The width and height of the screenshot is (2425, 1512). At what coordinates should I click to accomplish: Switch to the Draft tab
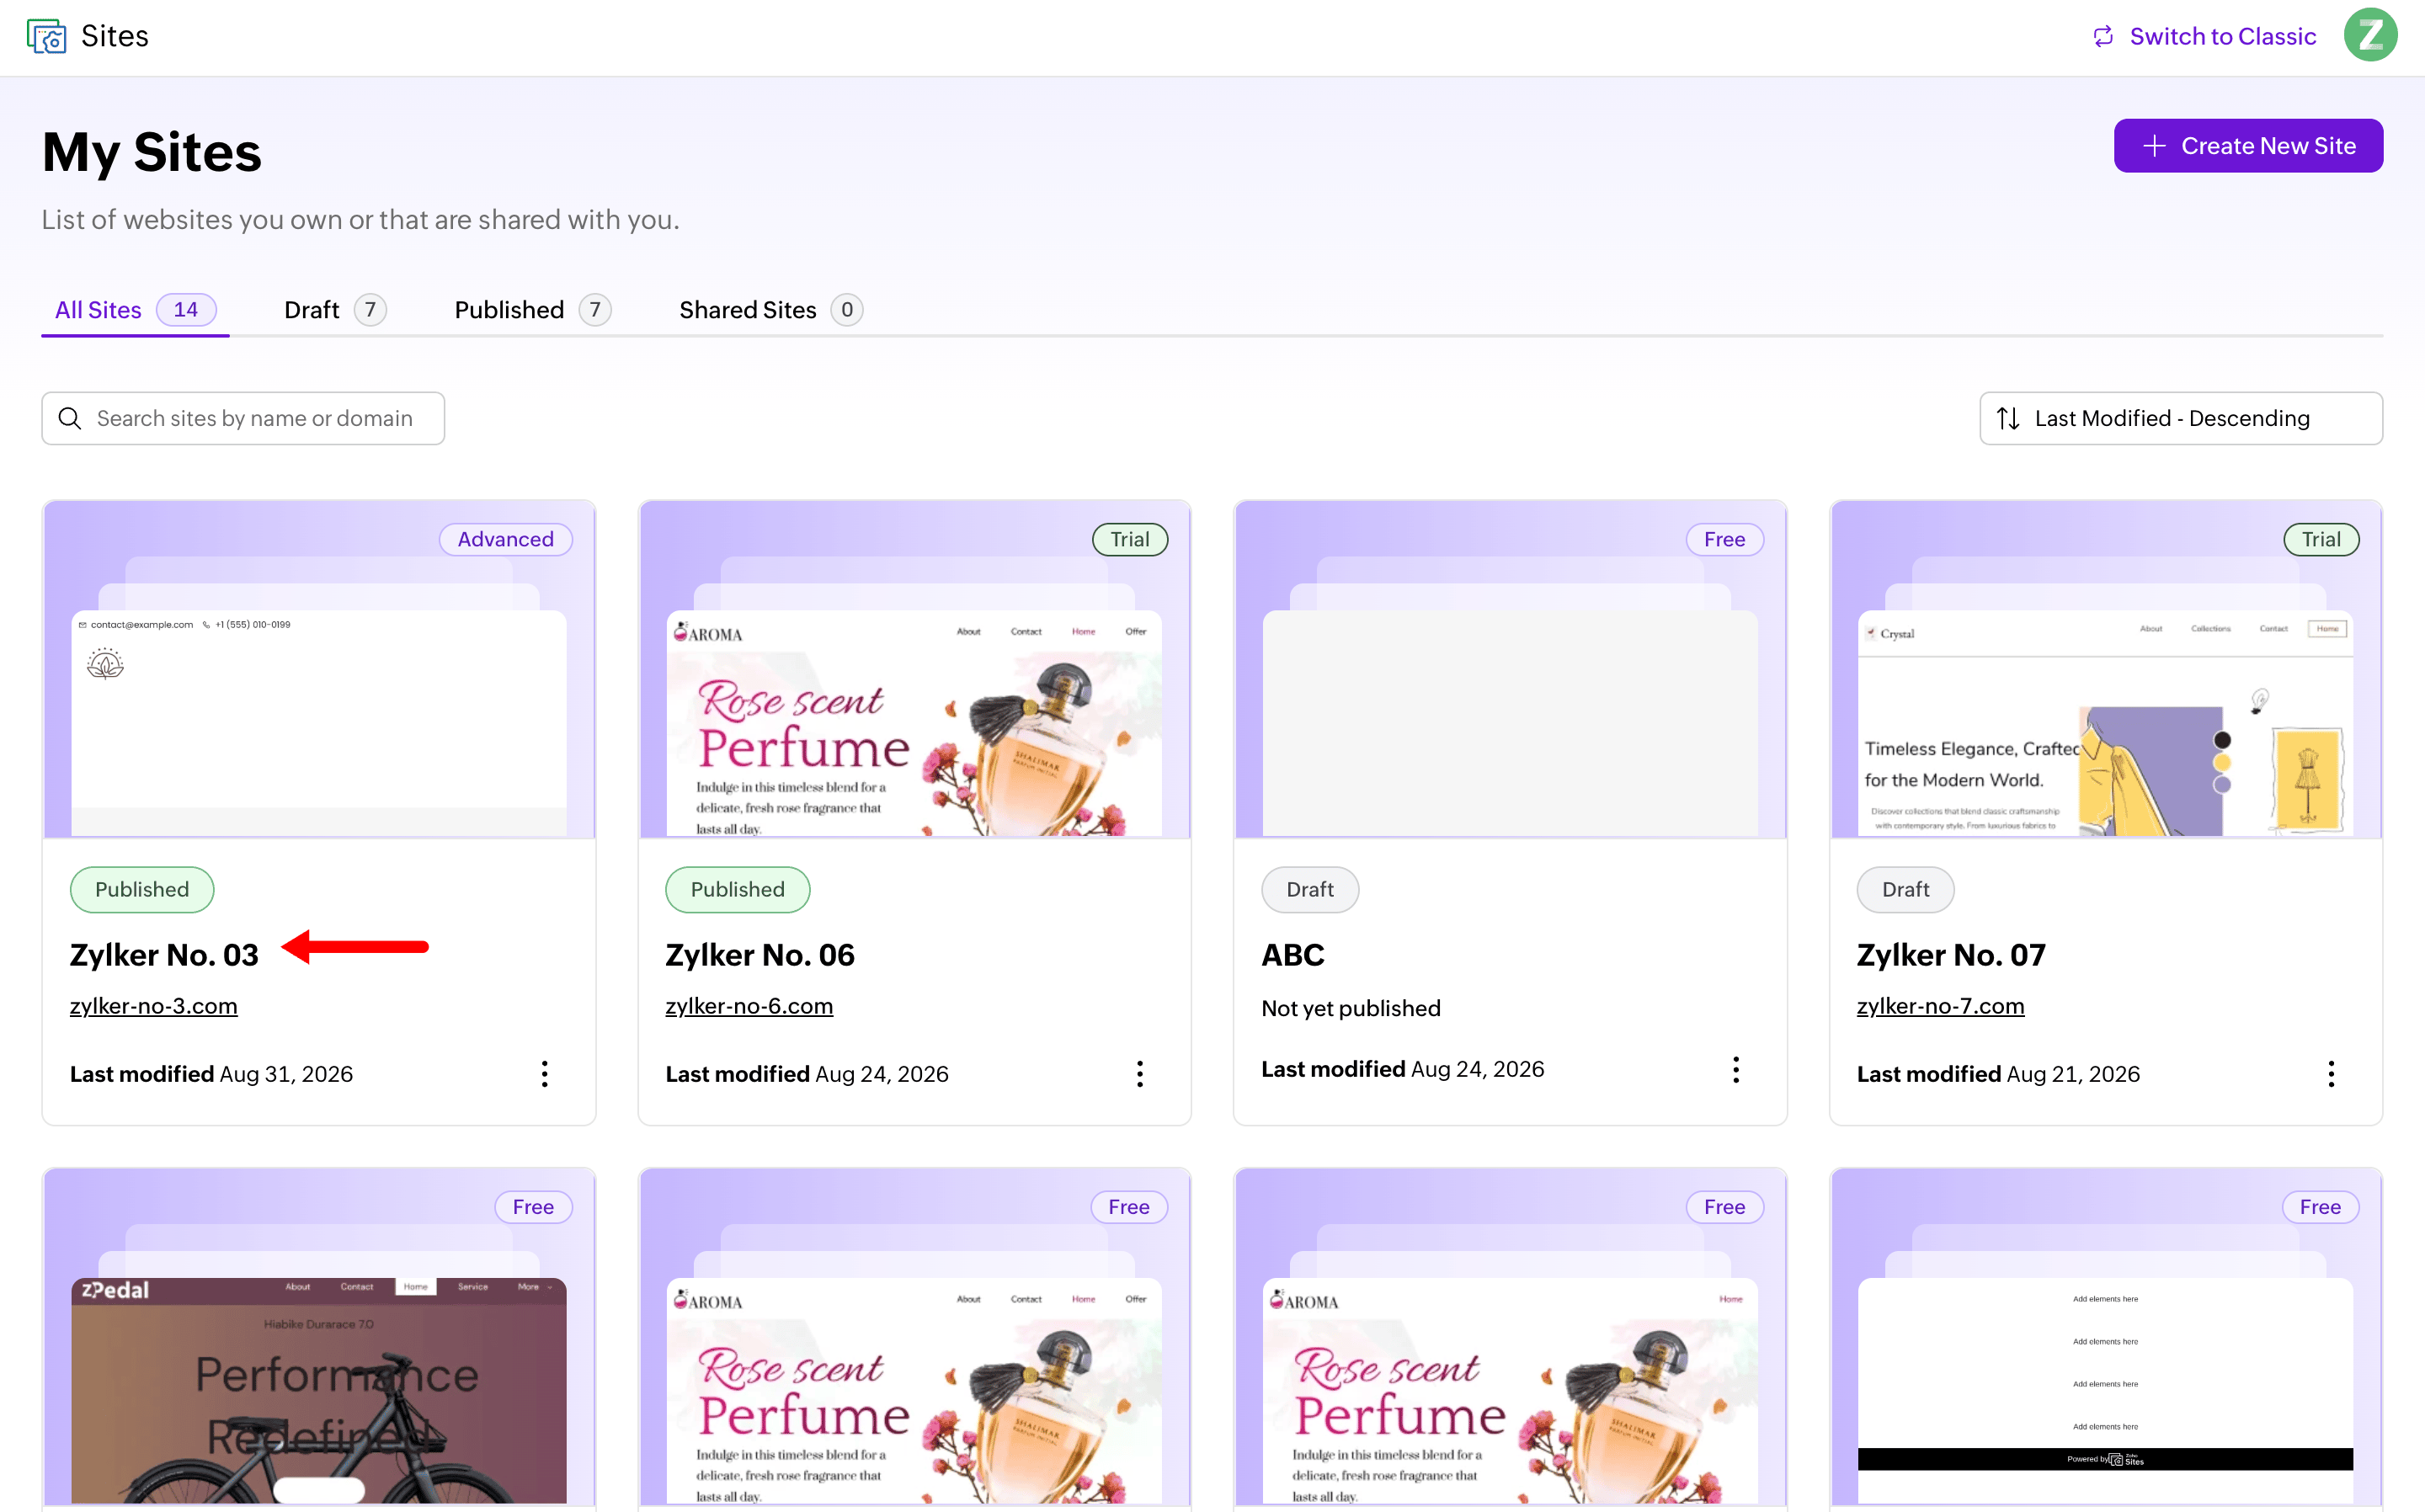point(334,310)
